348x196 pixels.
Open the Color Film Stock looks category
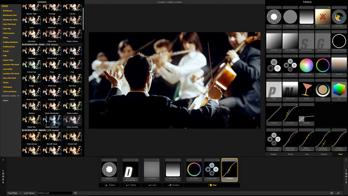pyautogui.click(x=9, y=24)
